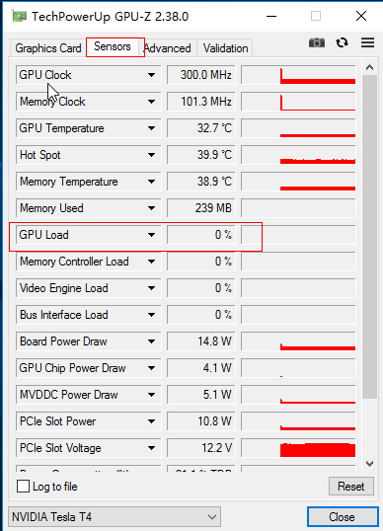Switch to the Graphics Card tab
Screen dimensions: 383x531
(x=48, y=48)
